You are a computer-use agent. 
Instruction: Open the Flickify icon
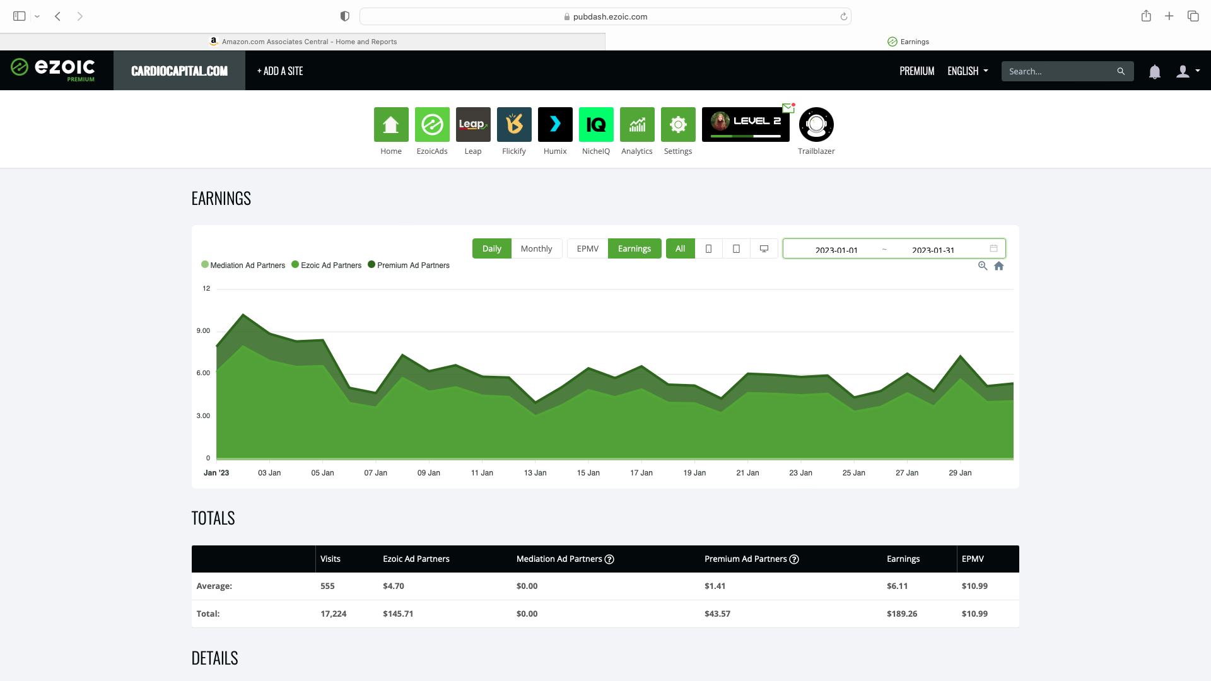pyautogui.click(x=514, y=124)
